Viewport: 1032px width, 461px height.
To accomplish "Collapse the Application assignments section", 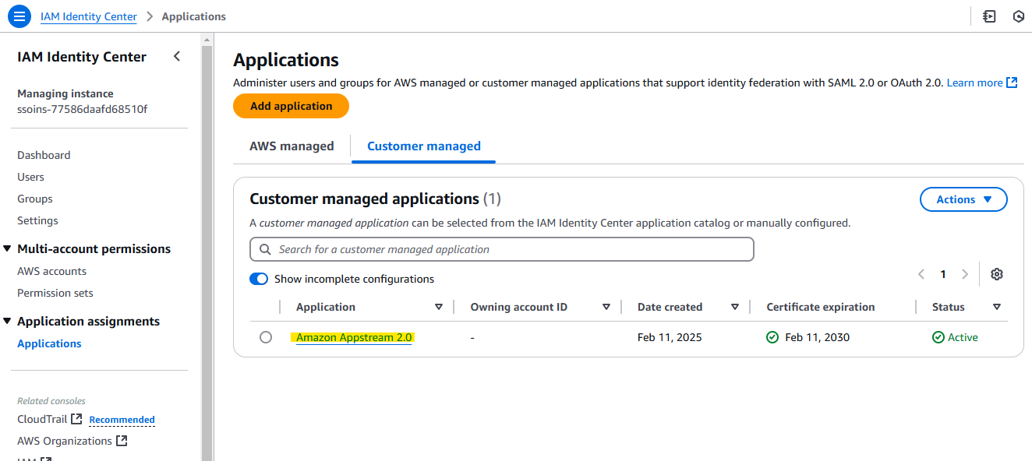I will pos(8,322).
